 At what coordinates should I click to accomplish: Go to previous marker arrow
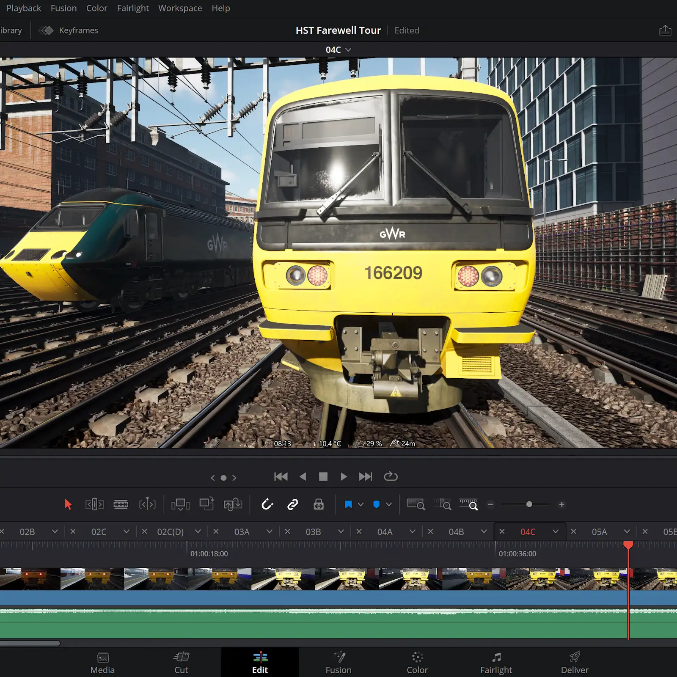pos(213,478)
